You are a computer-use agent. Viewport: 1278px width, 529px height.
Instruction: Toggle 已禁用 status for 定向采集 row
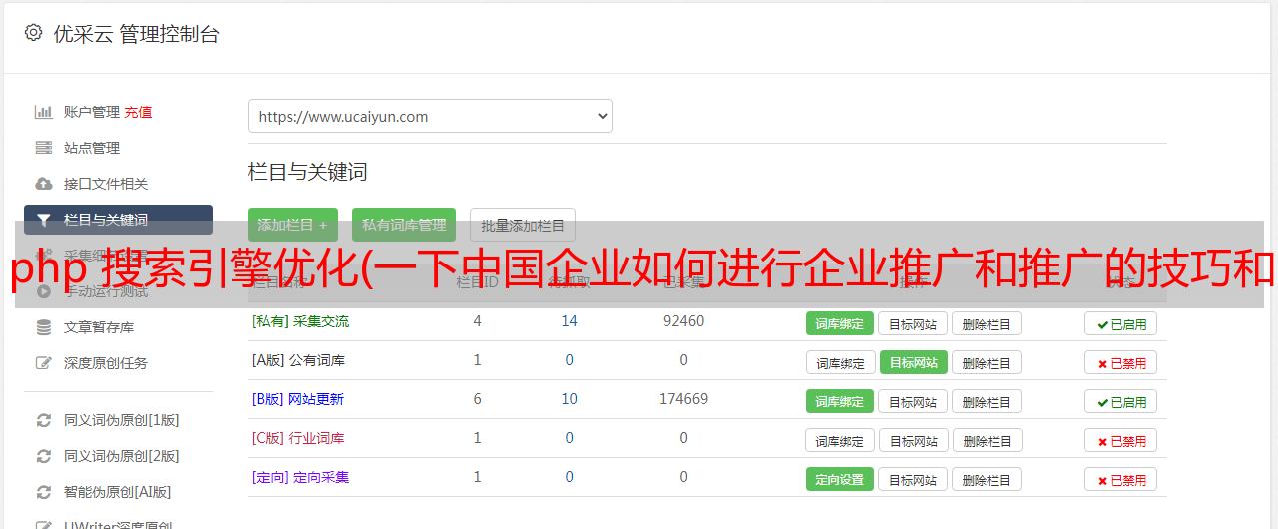tap(1121, 479)
